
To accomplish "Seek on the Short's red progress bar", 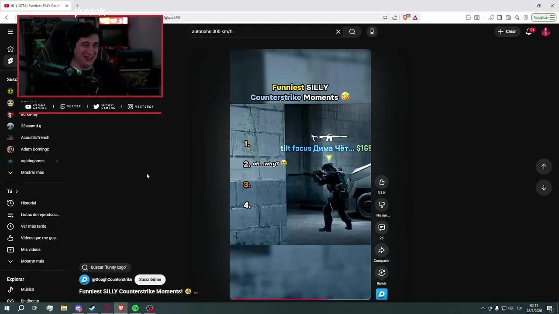I will point(300,299).
